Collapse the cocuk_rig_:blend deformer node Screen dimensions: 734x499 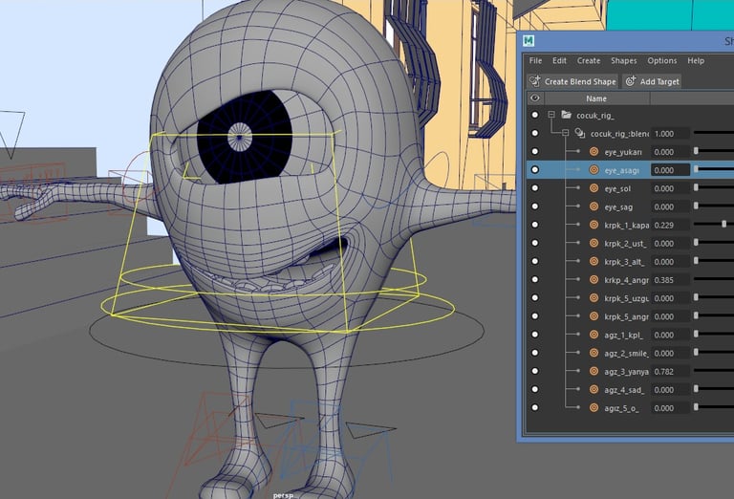[565, 134]
